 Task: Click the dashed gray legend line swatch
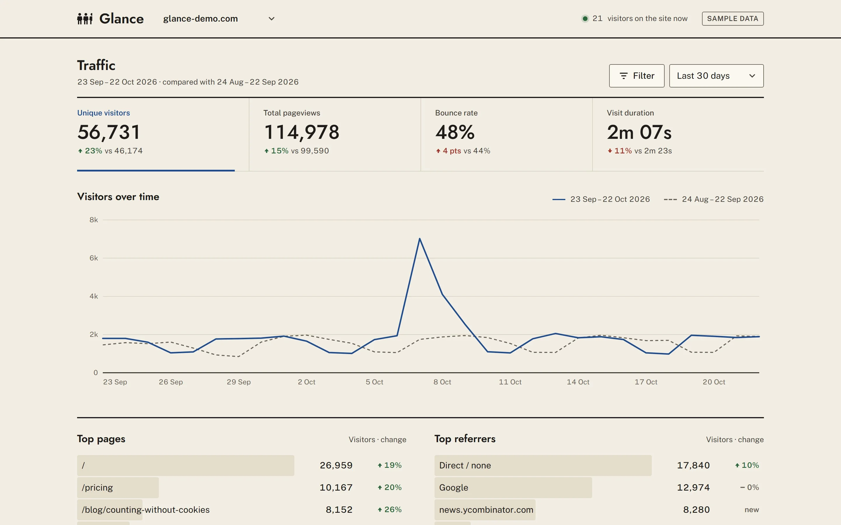pyautogui.click(x=670, y=199)
